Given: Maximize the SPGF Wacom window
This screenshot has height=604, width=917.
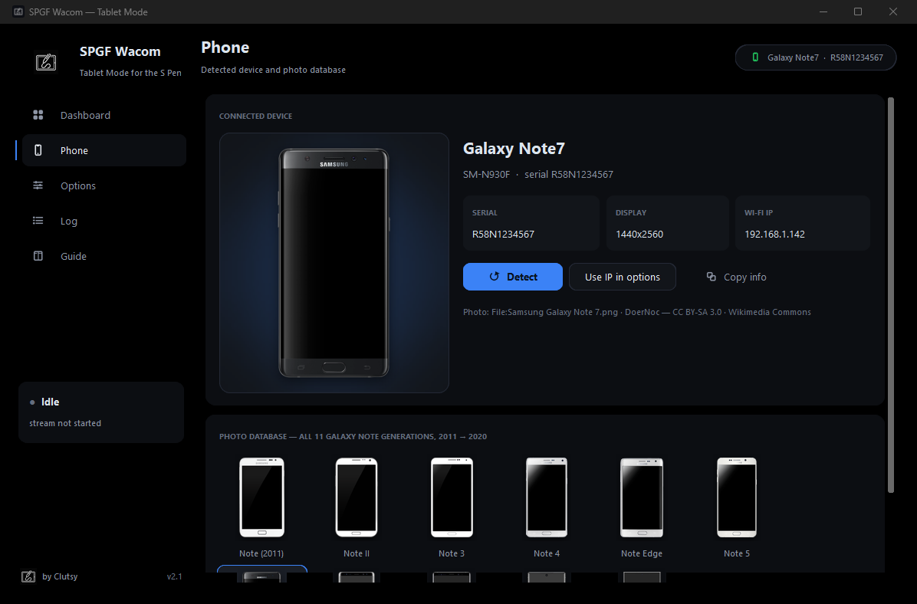Looking at the screenshot, I should 858,11.
